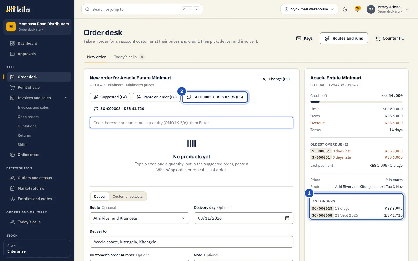
Task: Open Shifts in the sidebar
Action: point(23,144)
